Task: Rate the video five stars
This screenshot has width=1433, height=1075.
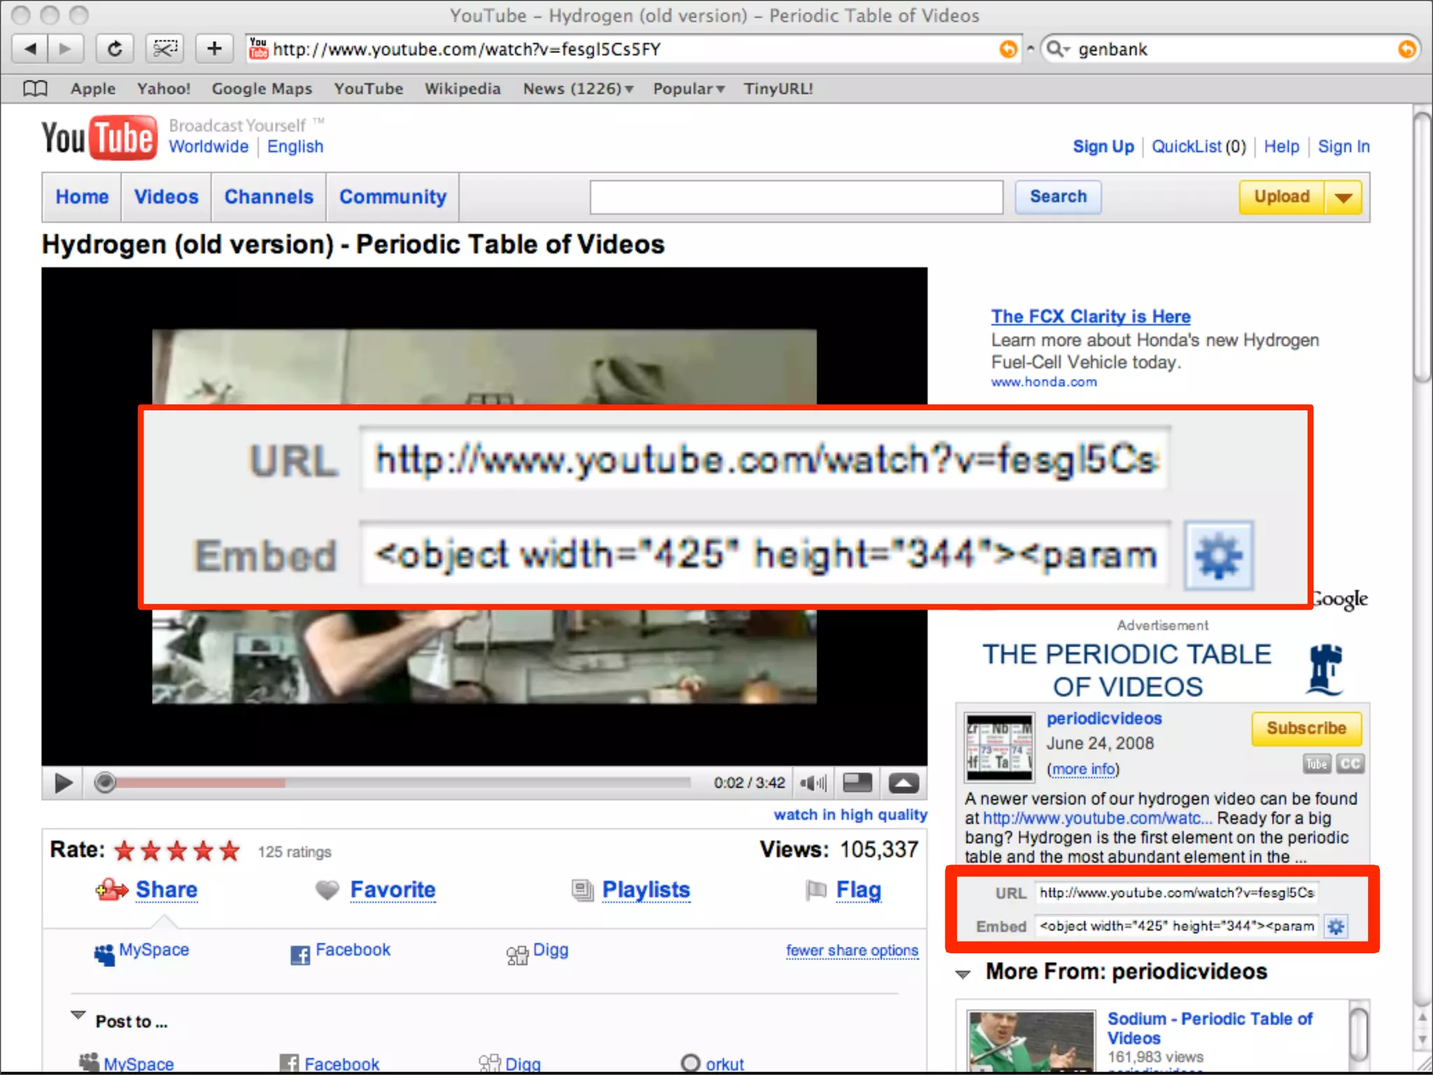Action: point(230,851)
